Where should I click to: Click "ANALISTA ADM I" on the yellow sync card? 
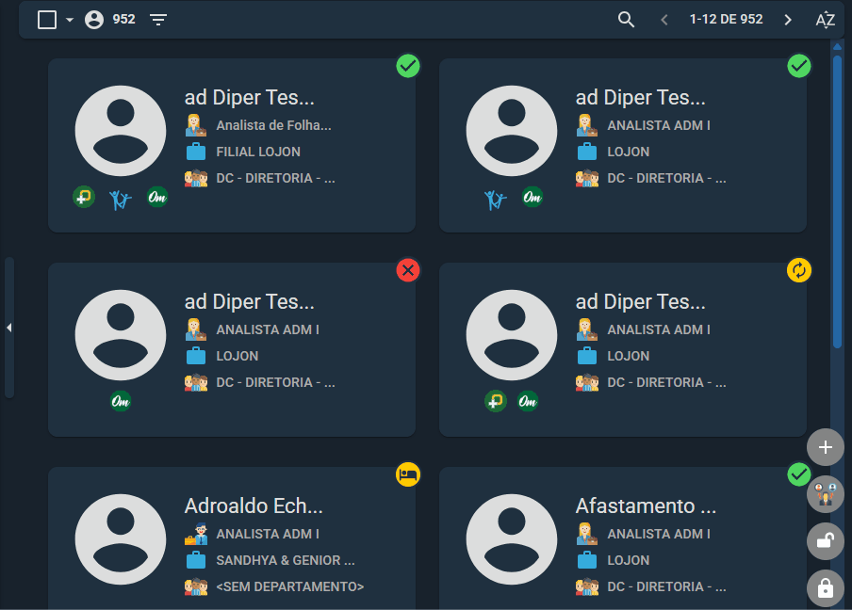point(659,330)
